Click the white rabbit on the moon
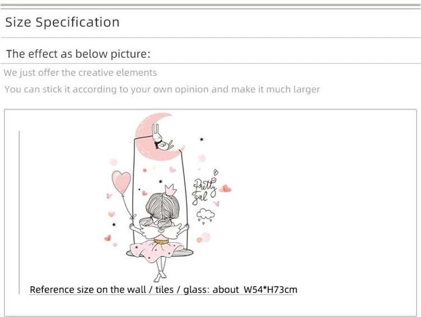421x317 pixels. pos(161,138)
